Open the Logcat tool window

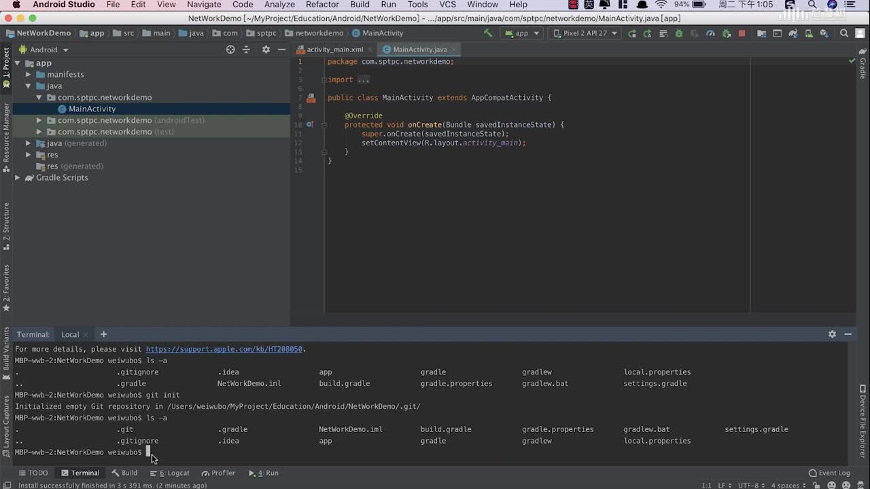pyautogui.click(x=170, y=473)
